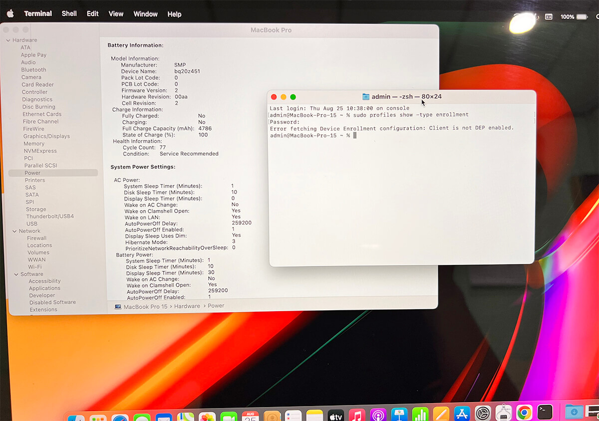Collapse the Network section in sidebar
Viewport: 599px width, 421px height.
tap(14, 230)
